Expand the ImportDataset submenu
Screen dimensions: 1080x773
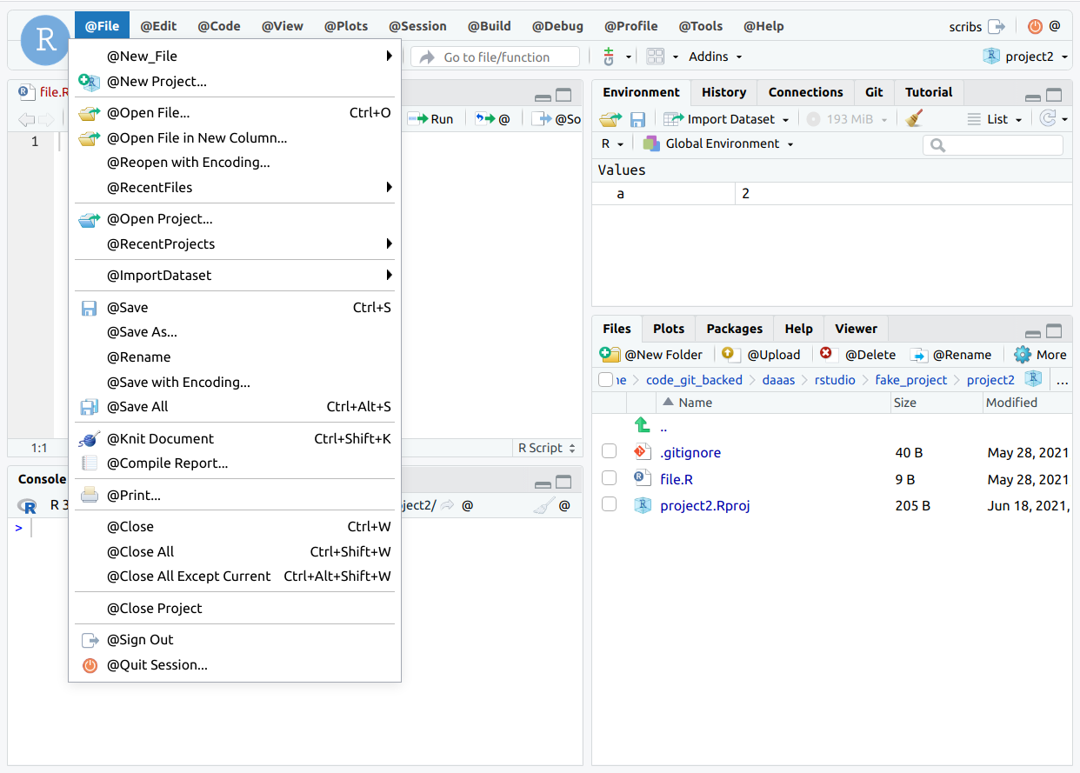click(x=390, y=276)
